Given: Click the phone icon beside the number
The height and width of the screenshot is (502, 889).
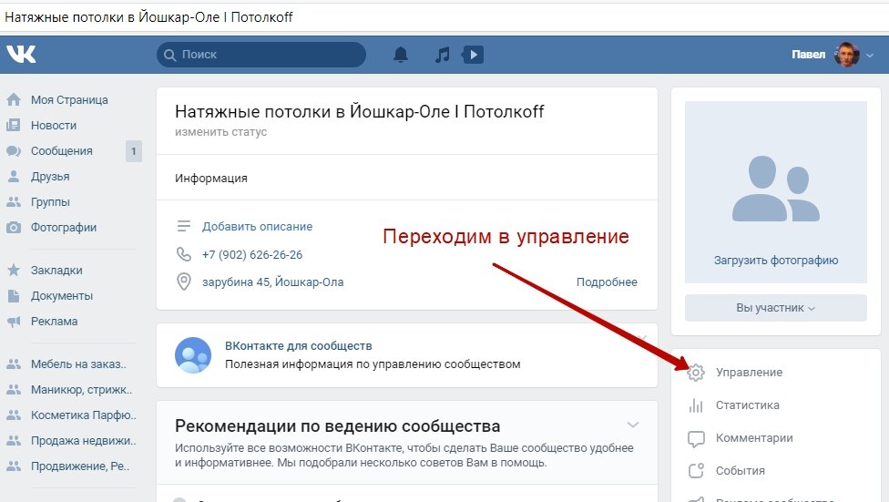Looking at the screenshot, I should point(184,254).
